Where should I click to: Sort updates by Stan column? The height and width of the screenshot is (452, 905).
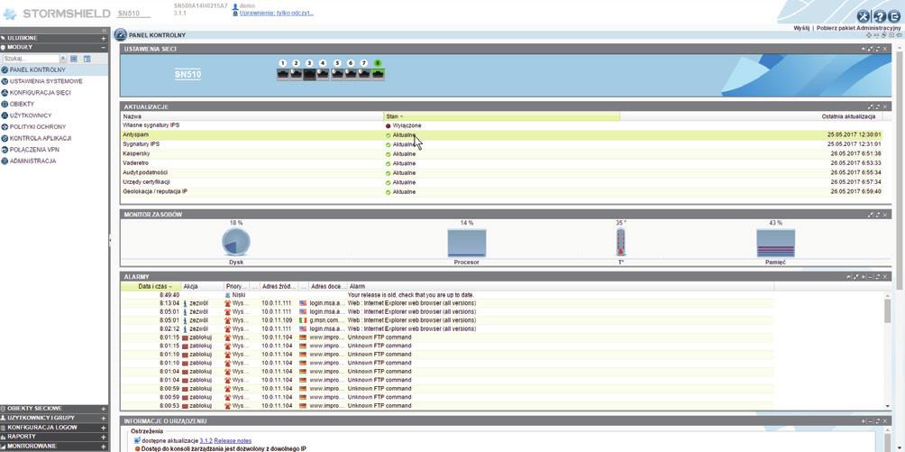coord(501,116)
